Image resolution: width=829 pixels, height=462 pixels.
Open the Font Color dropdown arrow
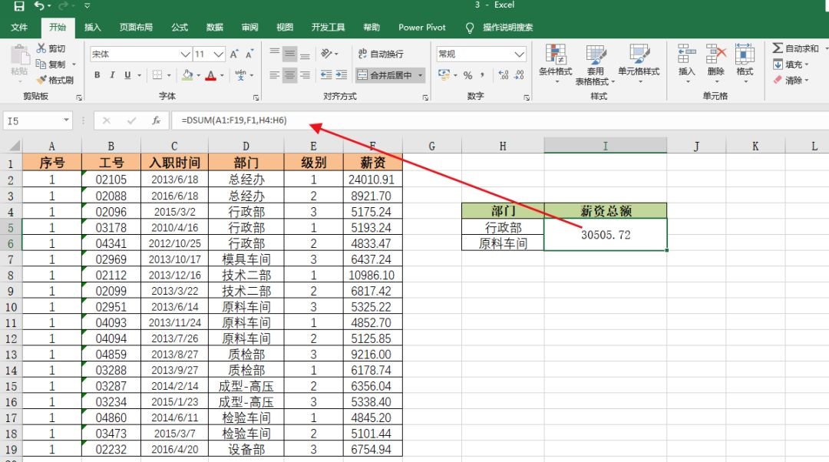(x=222, y=75)
